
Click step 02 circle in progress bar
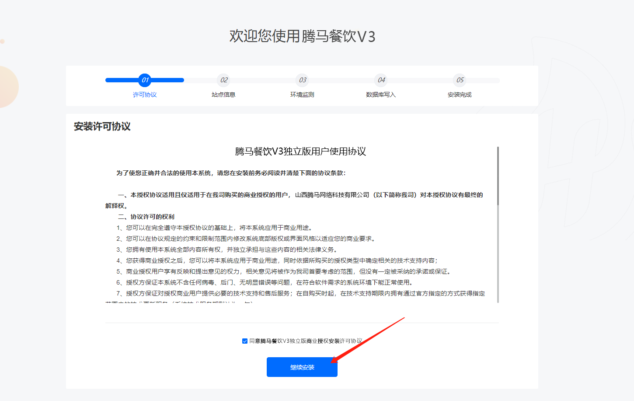[223, 80]
